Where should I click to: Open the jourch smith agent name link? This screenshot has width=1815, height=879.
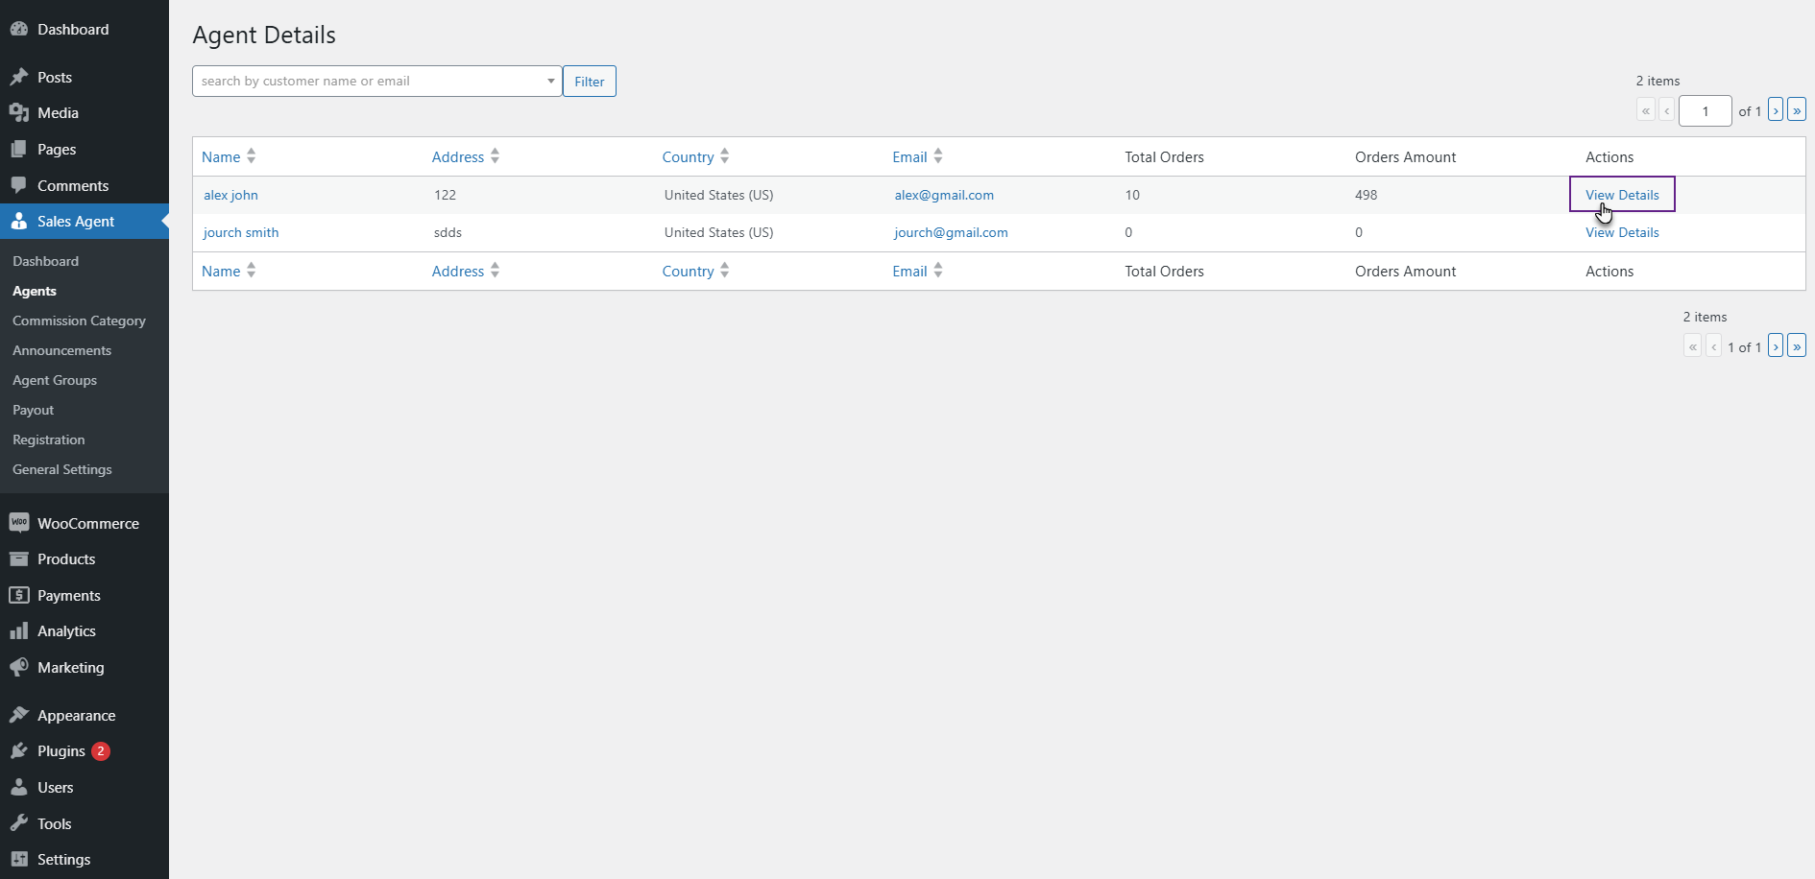241,232
